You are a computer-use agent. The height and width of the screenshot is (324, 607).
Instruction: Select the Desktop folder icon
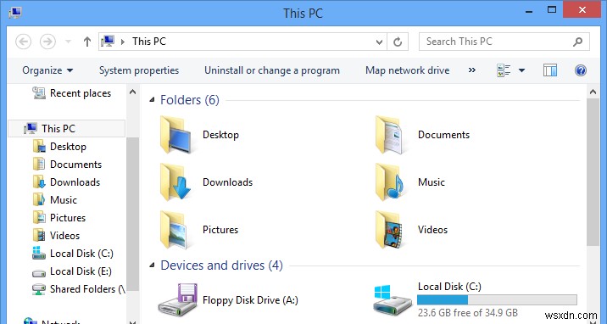(175, 135)
